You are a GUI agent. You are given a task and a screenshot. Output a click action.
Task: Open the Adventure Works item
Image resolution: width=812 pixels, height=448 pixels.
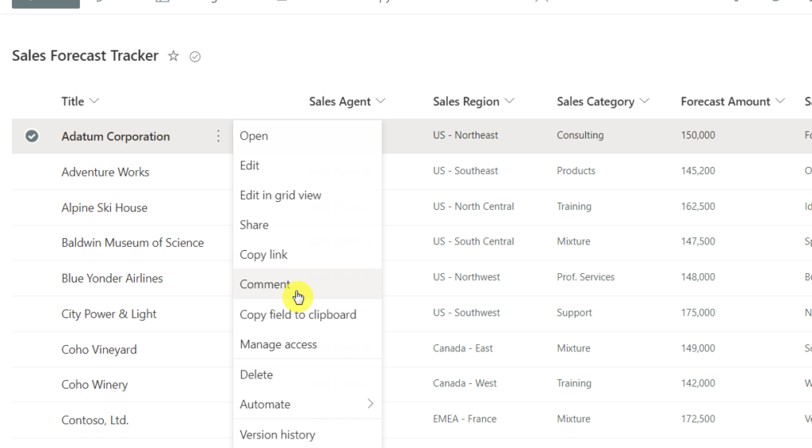(105, 172)
